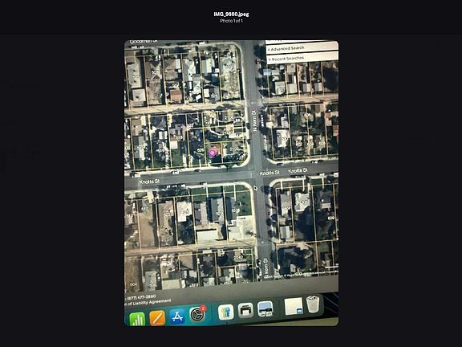Select the parcel labeled 626

(x=201, y=150)
